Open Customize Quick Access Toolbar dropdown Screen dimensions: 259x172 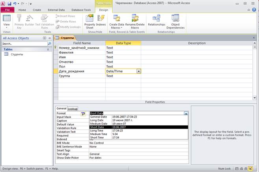pyautogui.click(x=31, y=4)
